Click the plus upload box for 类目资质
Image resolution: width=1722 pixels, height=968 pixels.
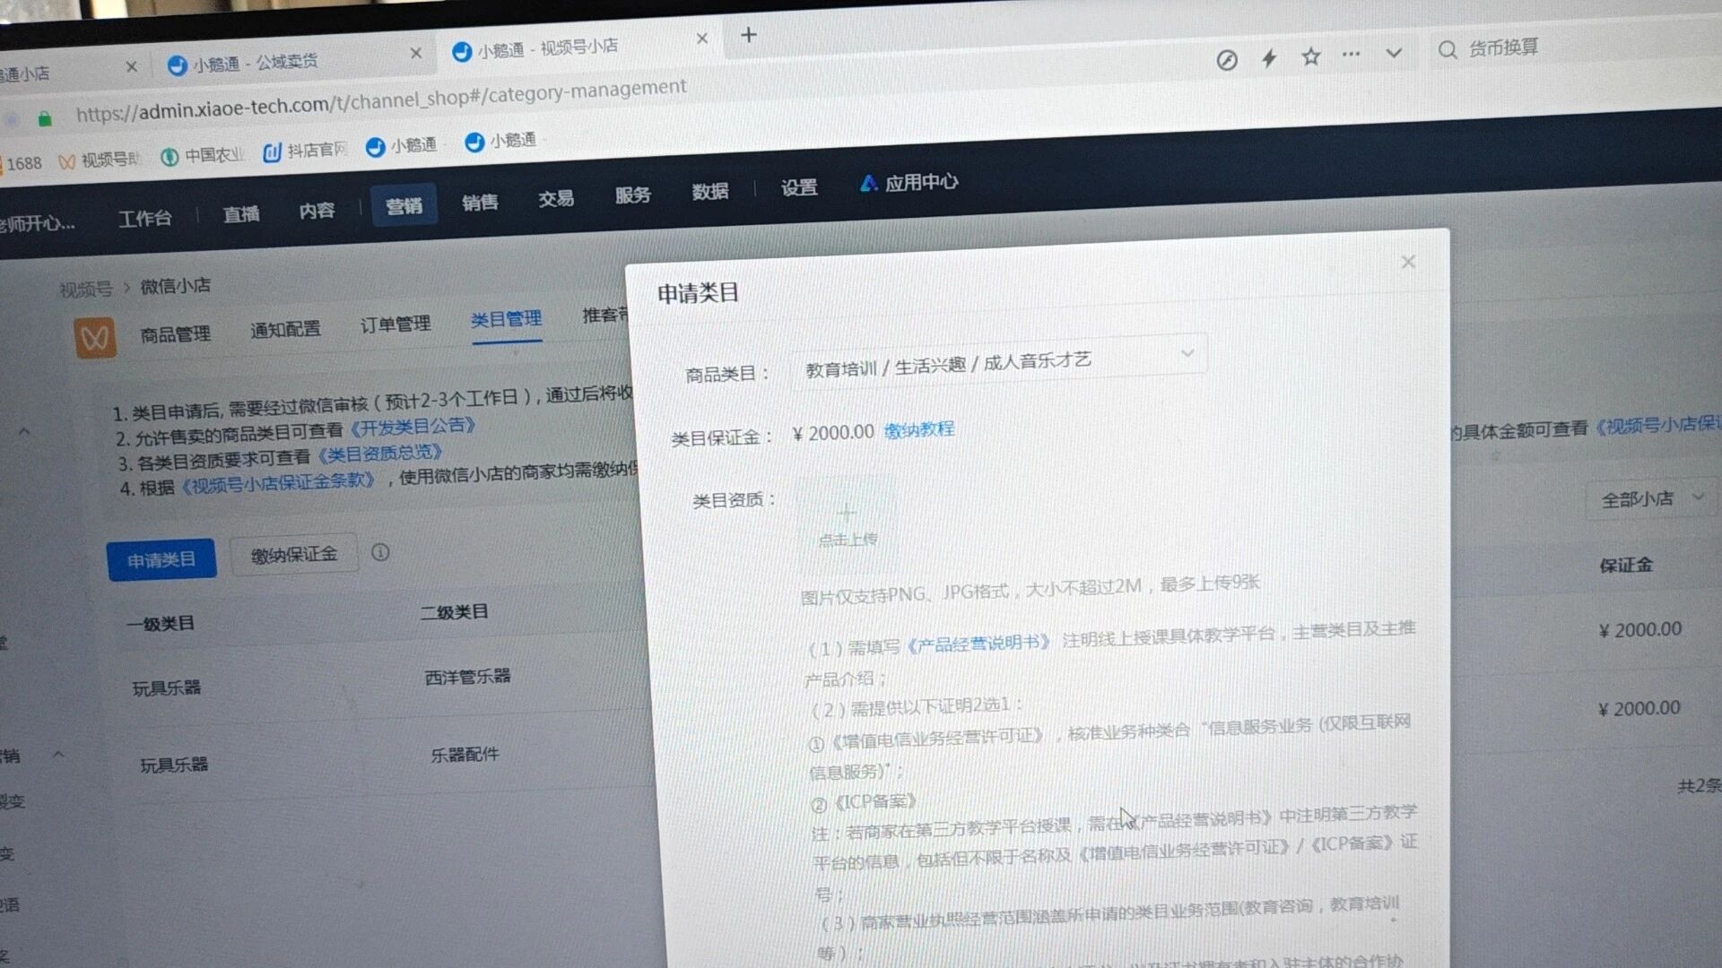(x=847, y=524)
